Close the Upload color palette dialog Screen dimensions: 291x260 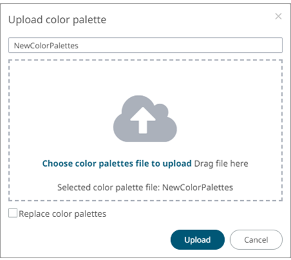(x=278, y=16)
